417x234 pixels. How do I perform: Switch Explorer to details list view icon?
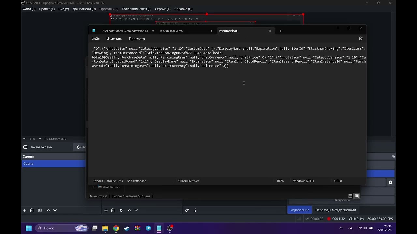[x=350, y=196]
